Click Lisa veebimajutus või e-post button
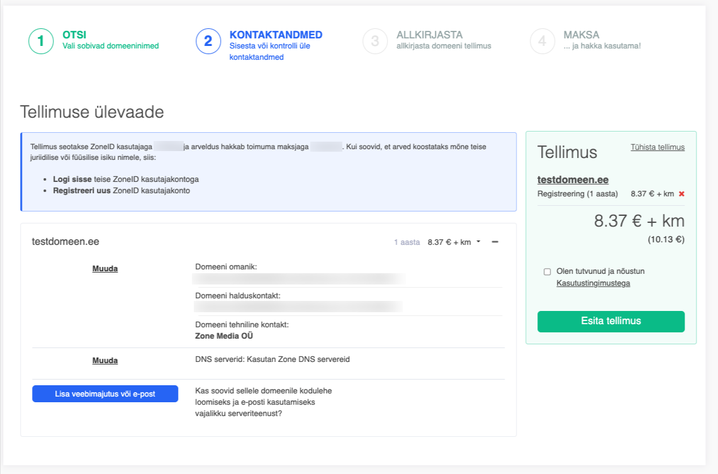 click(105, 394)
